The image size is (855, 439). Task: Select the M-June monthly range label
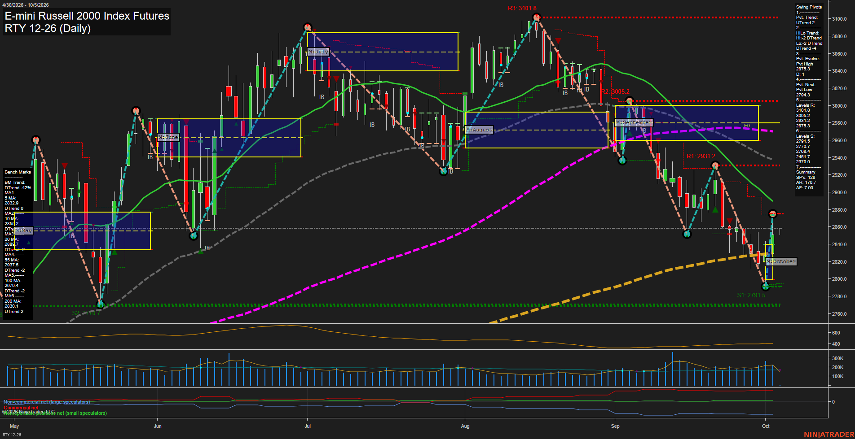[168, 137]
